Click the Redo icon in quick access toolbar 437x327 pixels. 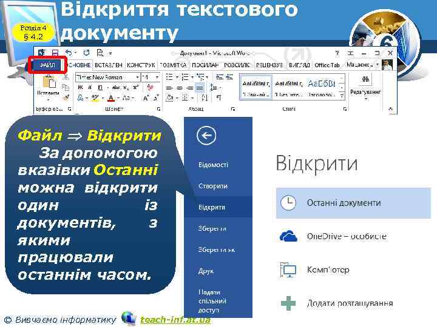pyautogui.click(x=87, y=52)
